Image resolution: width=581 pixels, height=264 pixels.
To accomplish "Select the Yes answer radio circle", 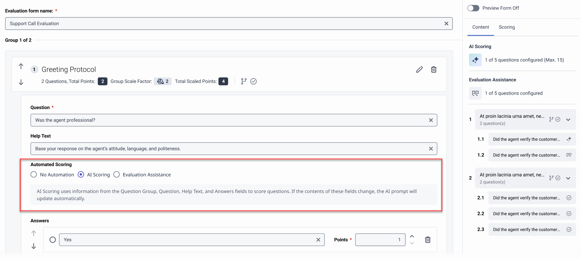I will tap(53, 240).
